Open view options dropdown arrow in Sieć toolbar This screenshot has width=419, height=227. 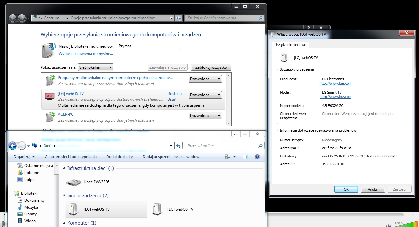click(x=234, y=157)
